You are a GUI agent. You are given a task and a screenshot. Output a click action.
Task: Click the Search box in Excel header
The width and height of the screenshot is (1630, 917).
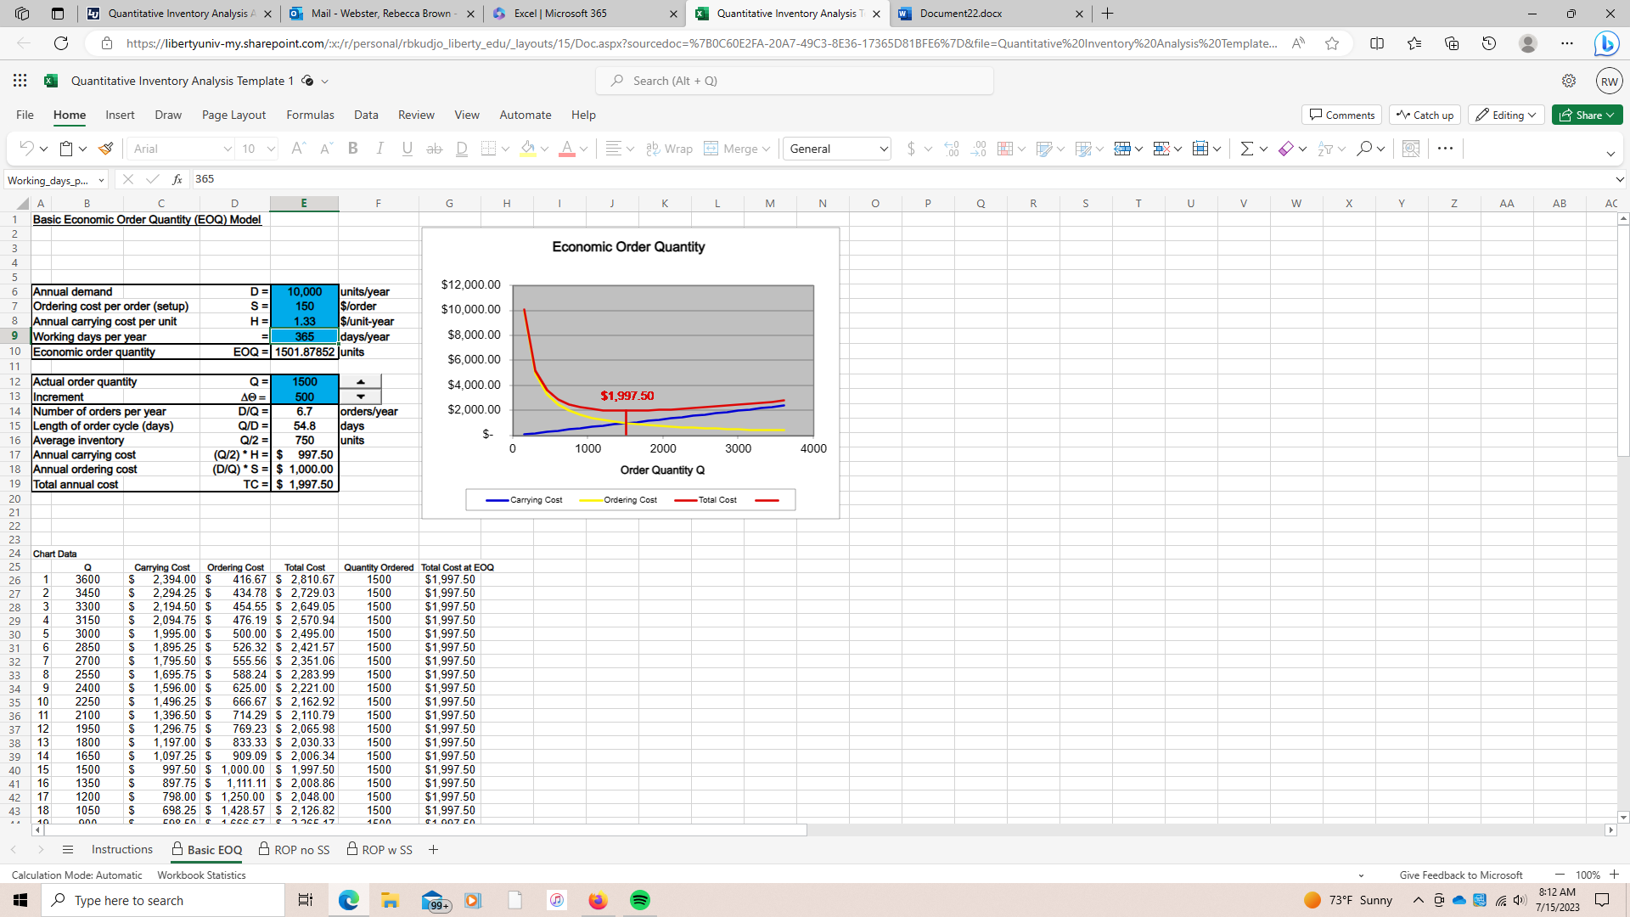[x=795, y=81]
